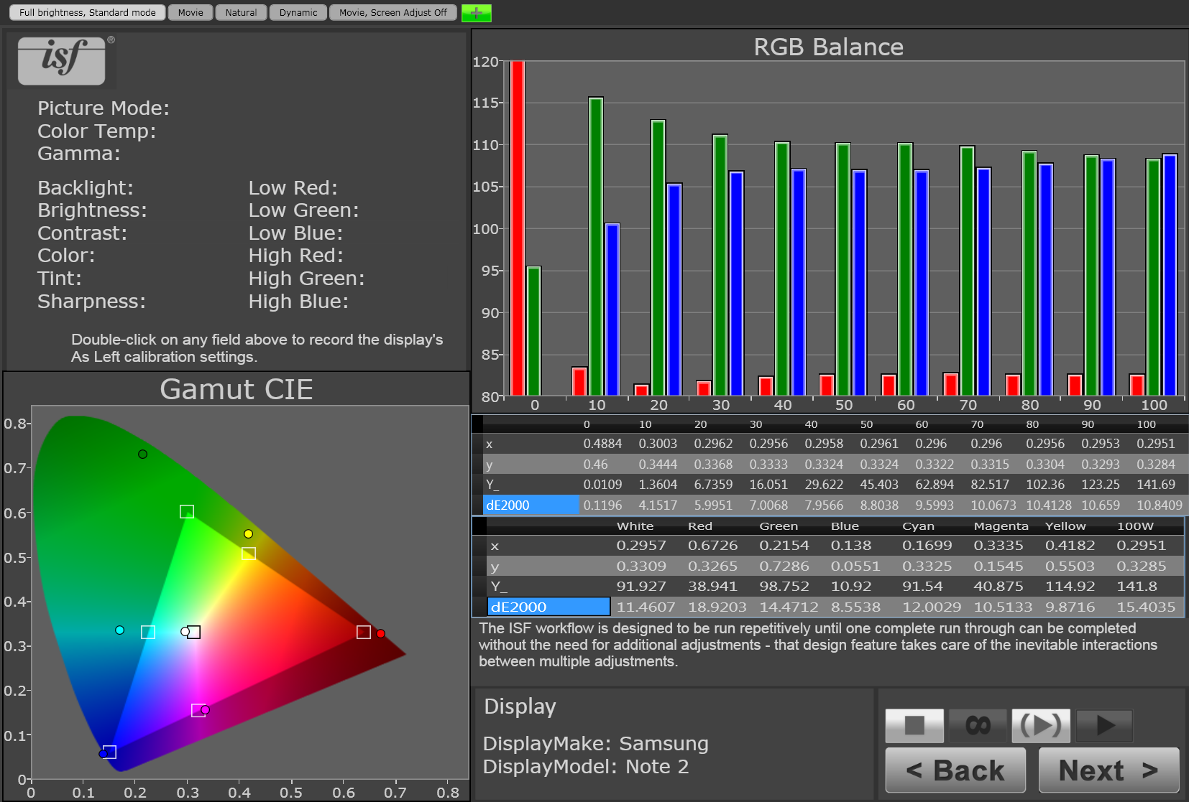
Task: Open the Dynamic preset tab
Action: [x=298, y=12]
